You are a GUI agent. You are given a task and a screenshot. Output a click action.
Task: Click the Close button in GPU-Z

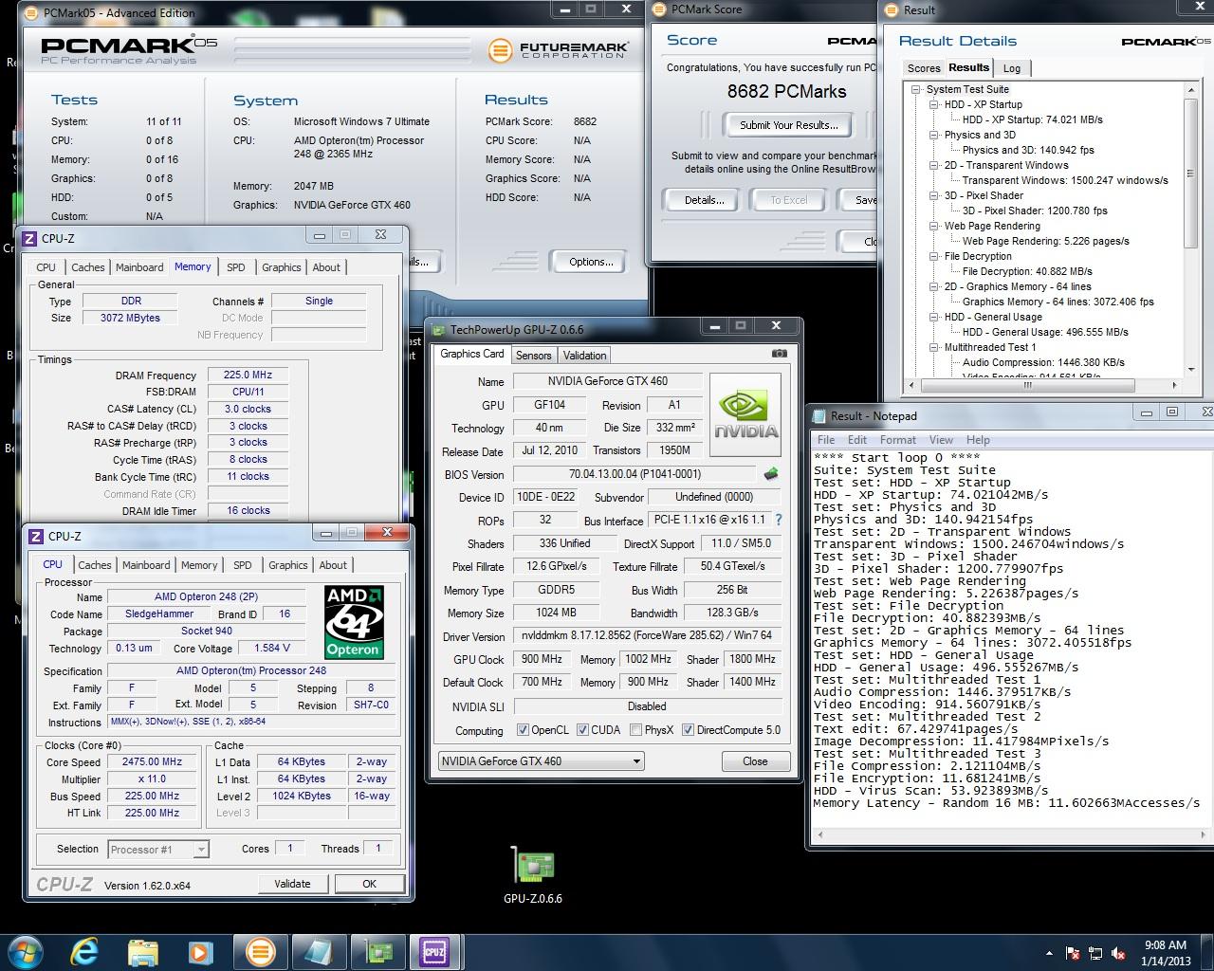[755, 761]
